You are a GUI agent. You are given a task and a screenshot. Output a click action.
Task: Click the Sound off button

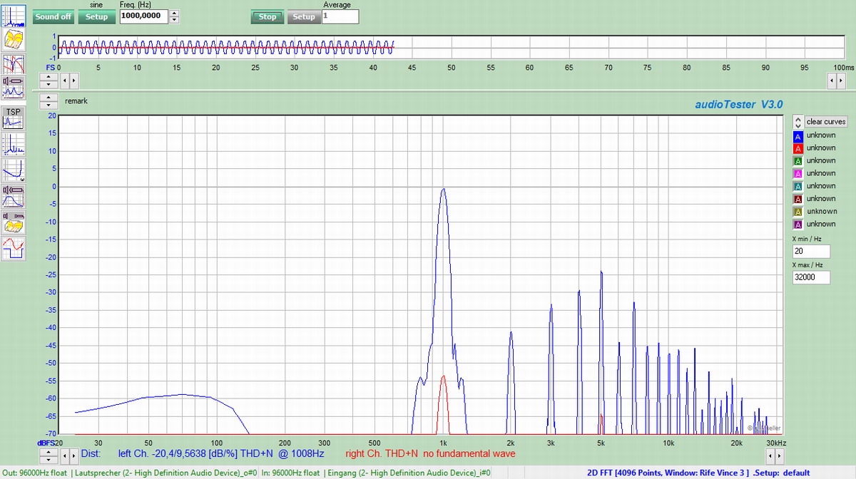pos(53,16)
